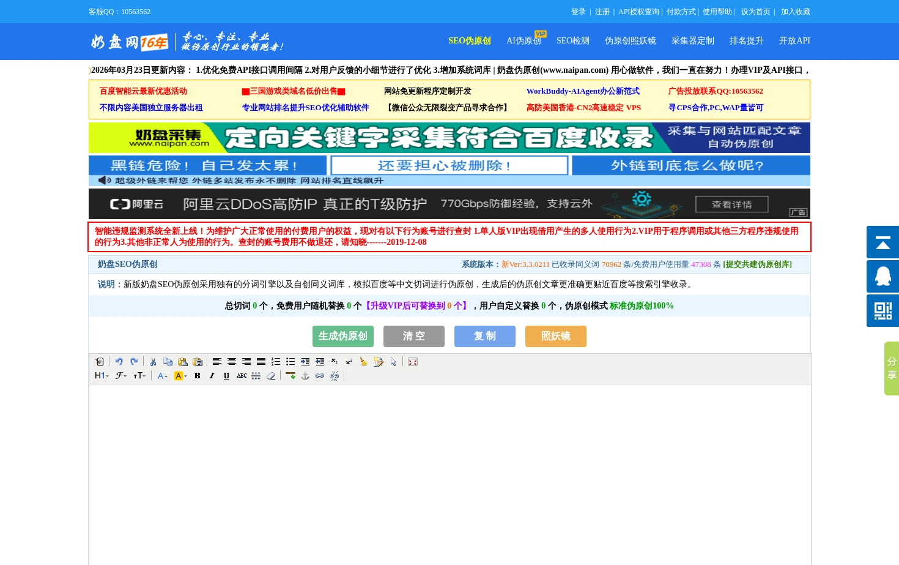Redo the edit in the editor toolbar

(134, 362)
